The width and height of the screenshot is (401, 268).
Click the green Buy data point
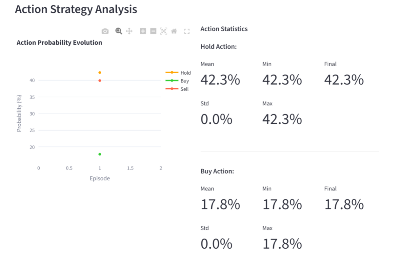[100, 154]
